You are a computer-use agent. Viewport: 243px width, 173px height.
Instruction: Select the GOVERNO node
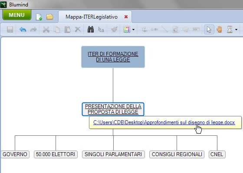tap(15, 154)
